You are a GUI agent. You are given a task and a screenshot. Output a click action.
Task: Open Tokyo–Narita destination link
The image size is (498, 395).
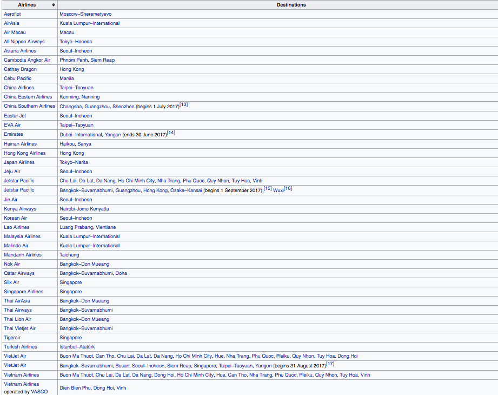[x=74, y=163]
